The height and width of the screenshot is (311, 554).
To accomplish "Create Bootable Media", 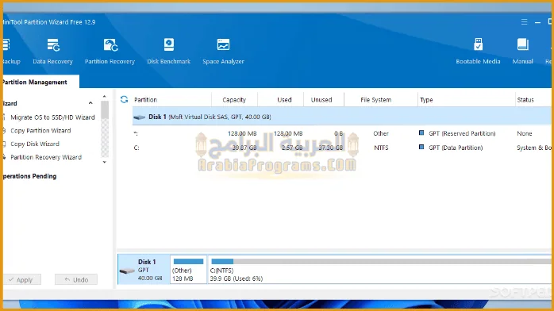I will [x=478, y=52].
